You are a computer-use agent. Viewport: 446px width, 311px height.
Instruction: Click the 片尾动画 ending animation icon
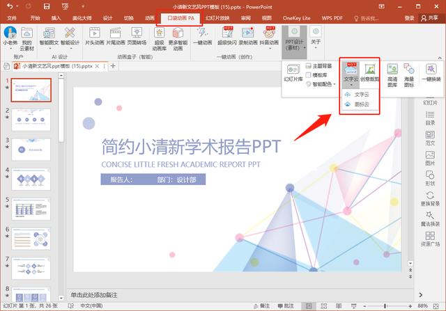click(116, 36)
